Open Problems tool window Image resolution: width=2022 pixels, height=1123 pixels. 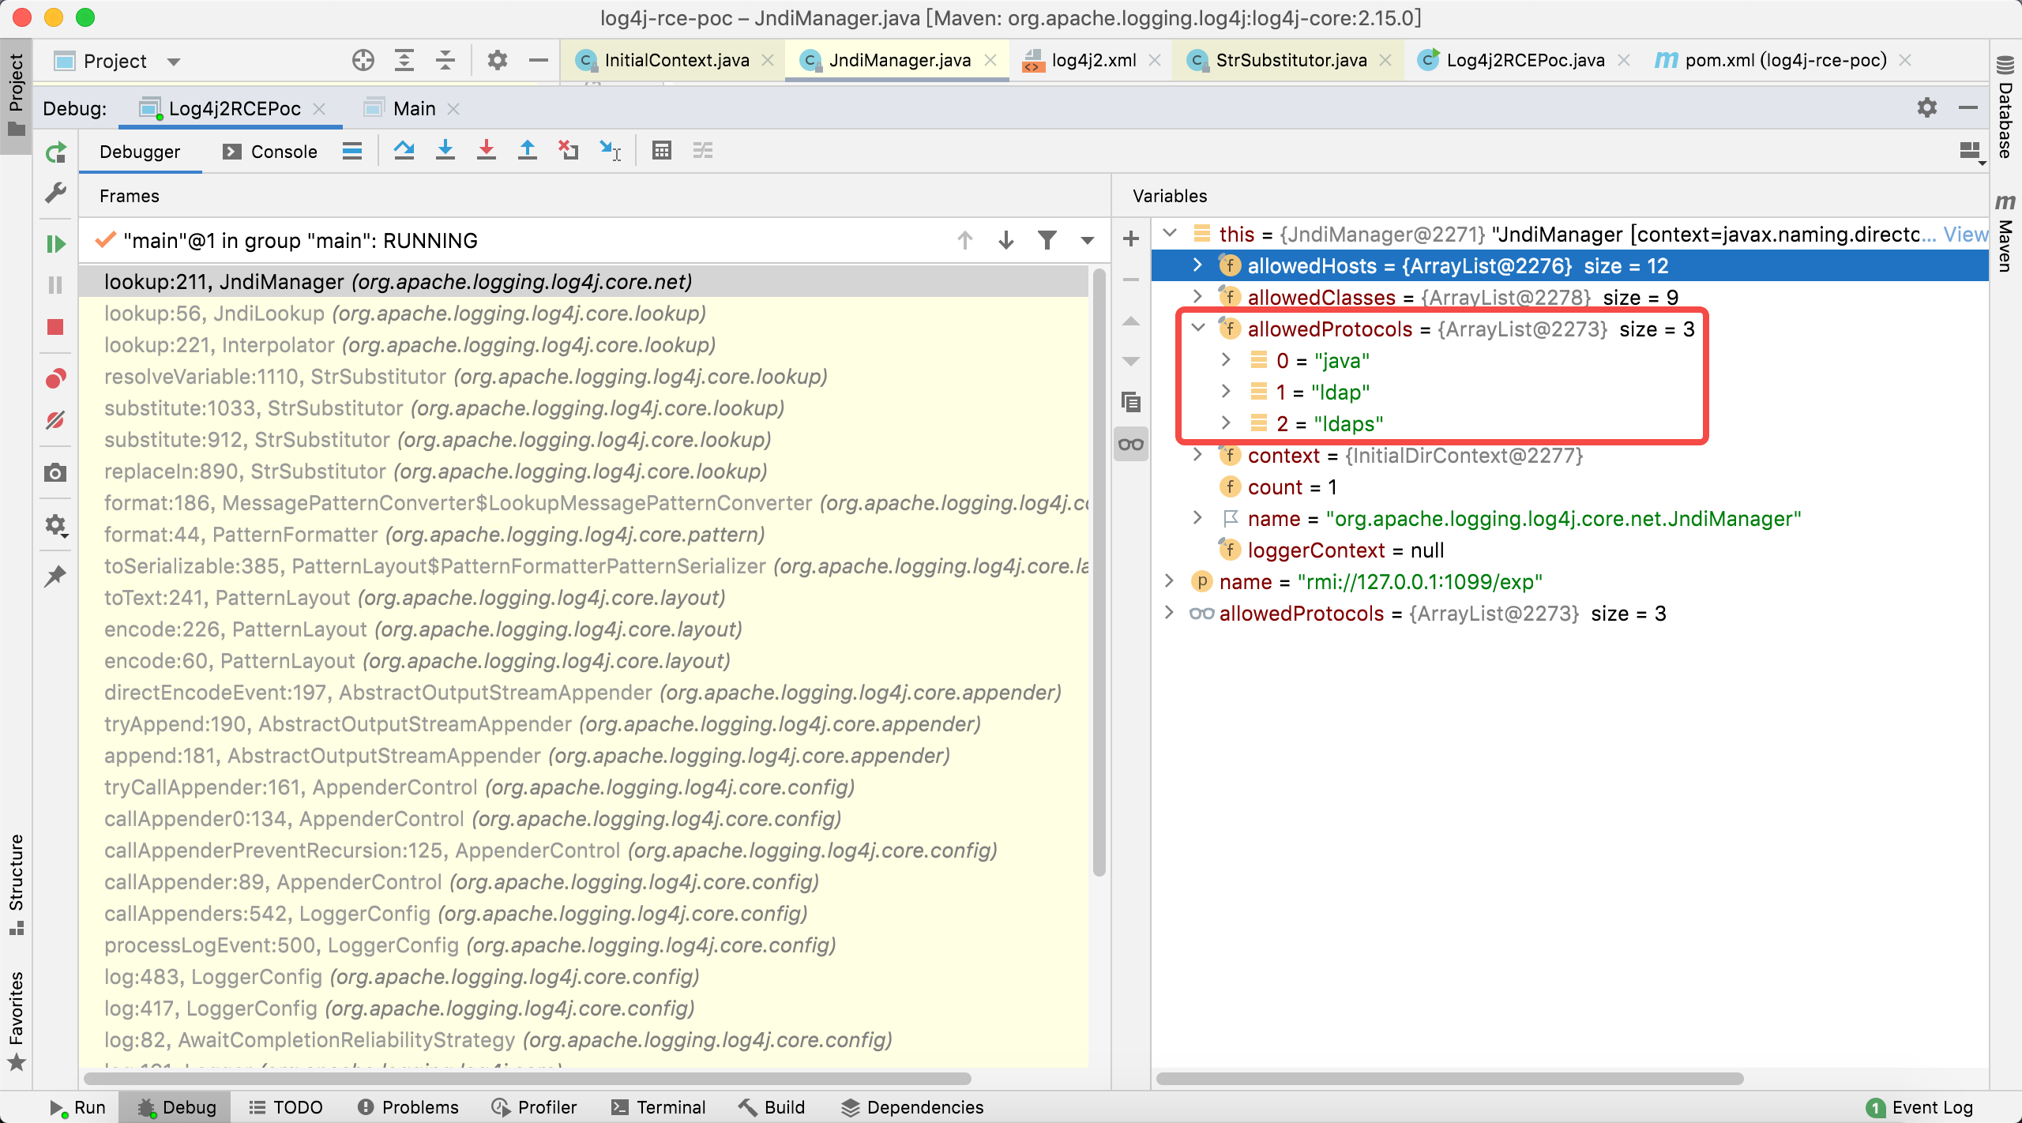[x=408, y=1107]
